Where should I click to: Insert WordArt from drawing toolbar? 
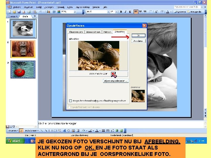(64, 130)
